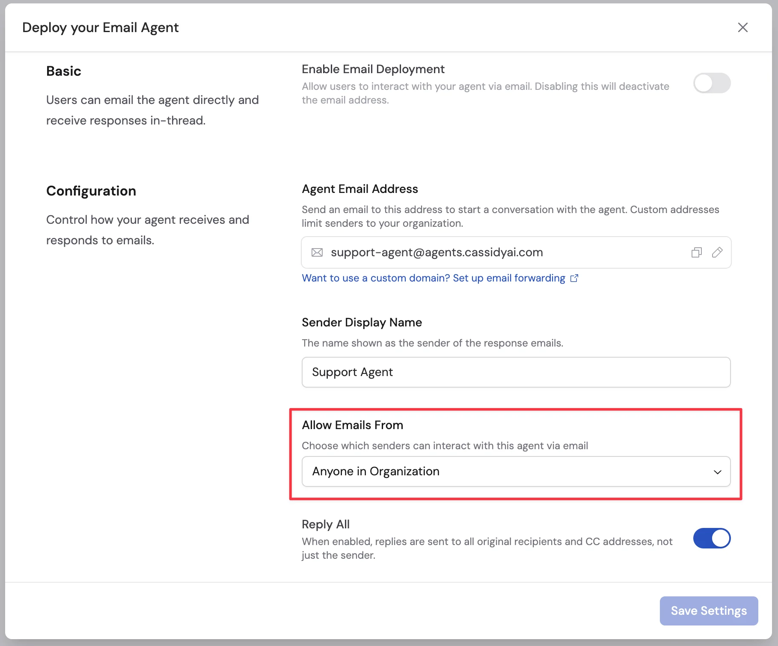The height and width of the screenshot is (646, 778).
Task: Click the Sender Display Name input field
Action: pyautogui.click(x=516, y=372)
